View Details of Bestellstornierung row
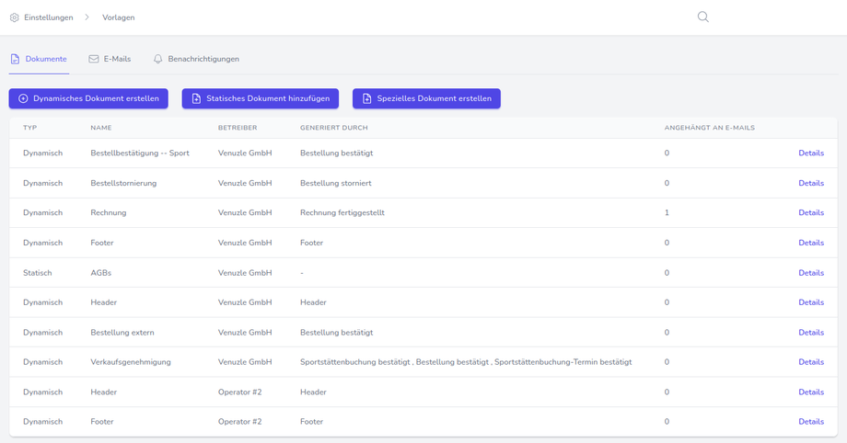This screenshot has width=847, height=443. 810,183
